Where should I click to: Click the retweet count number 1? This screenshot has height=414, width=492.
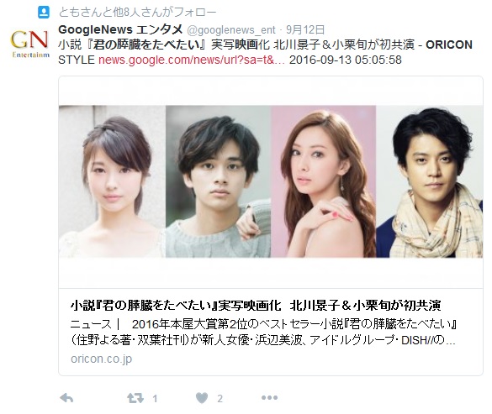155,399
